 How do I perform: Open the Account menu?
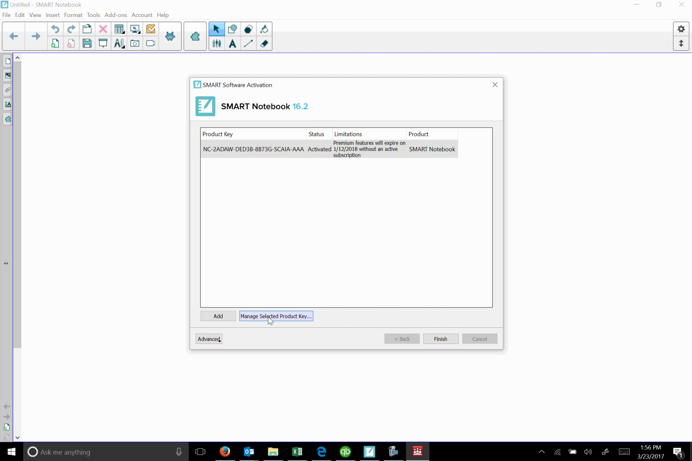(142, 15)
